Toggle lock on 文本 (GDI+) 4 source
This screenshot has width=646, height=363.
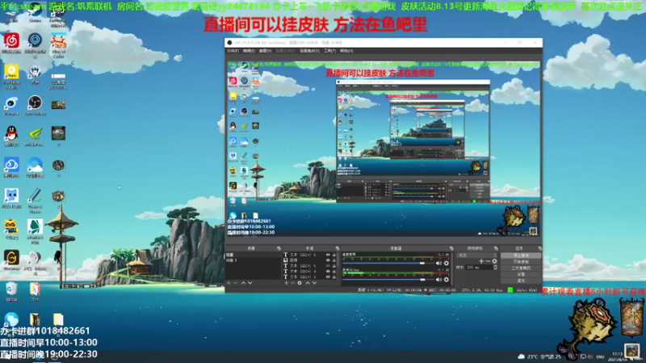click(334, 271)
